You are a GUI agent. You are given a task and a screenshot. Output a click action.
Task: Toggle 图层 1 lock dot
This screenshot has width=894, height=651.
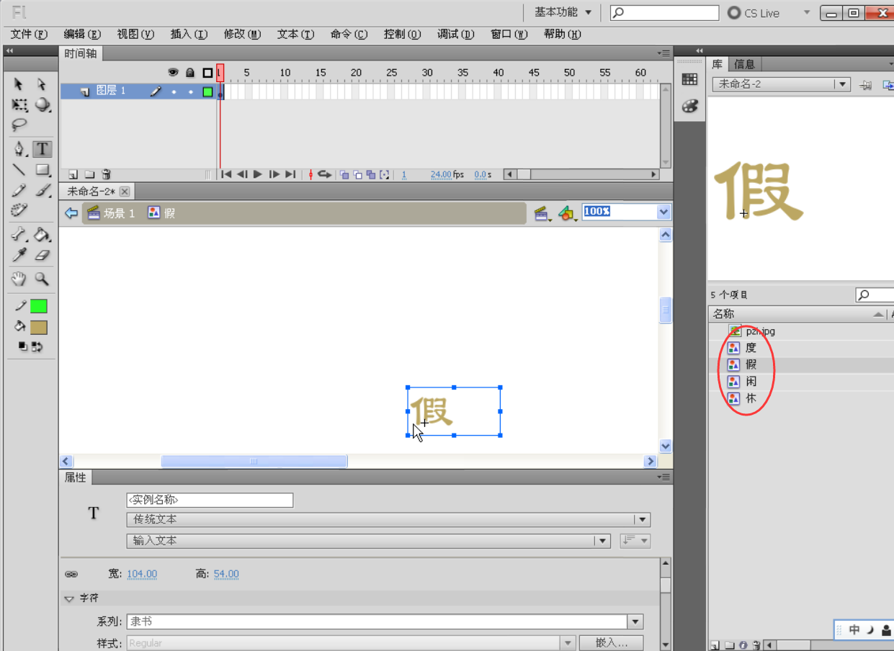(x=191, y=91)
